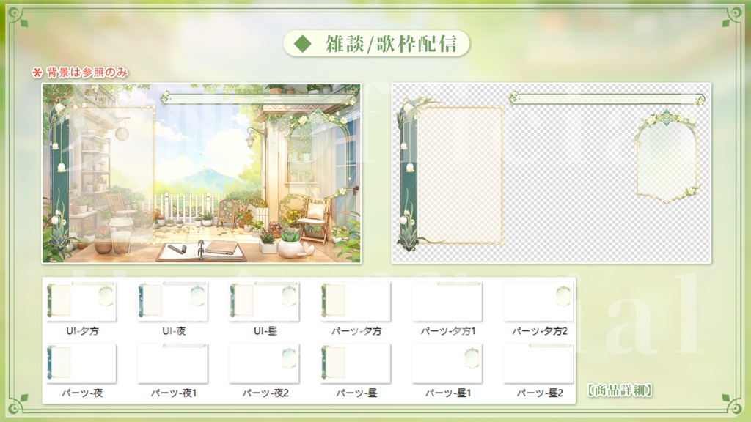Image resolution: width=751 pixels, height=422 pixels.
Task: Click the green diamond icon beside the title
Action: (302, 44)
